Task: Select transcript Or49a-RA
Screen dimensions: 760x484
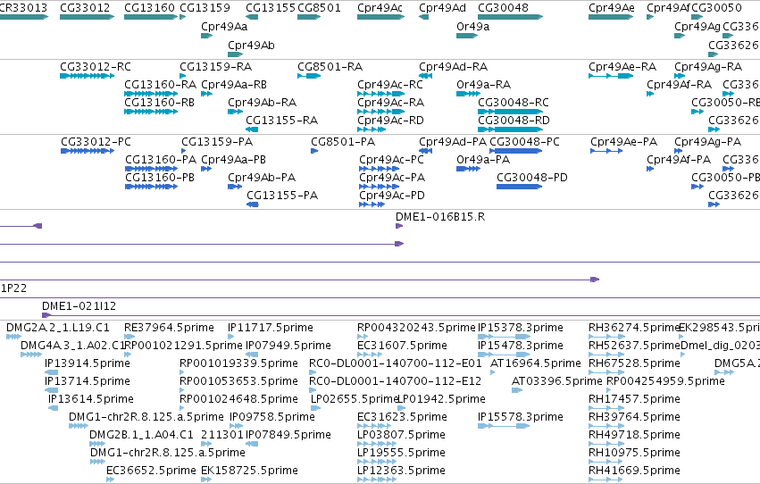Action: [x=484, y=85]
